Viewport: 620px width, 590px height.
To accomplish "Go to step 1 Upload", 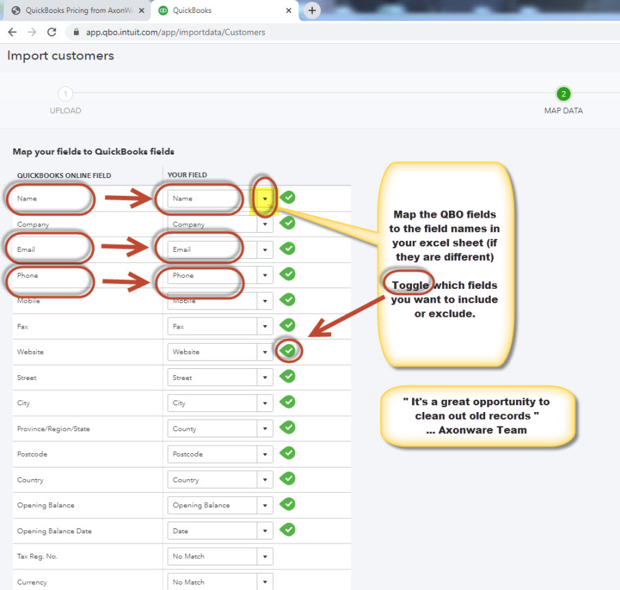I will click(x=65, y=94).
